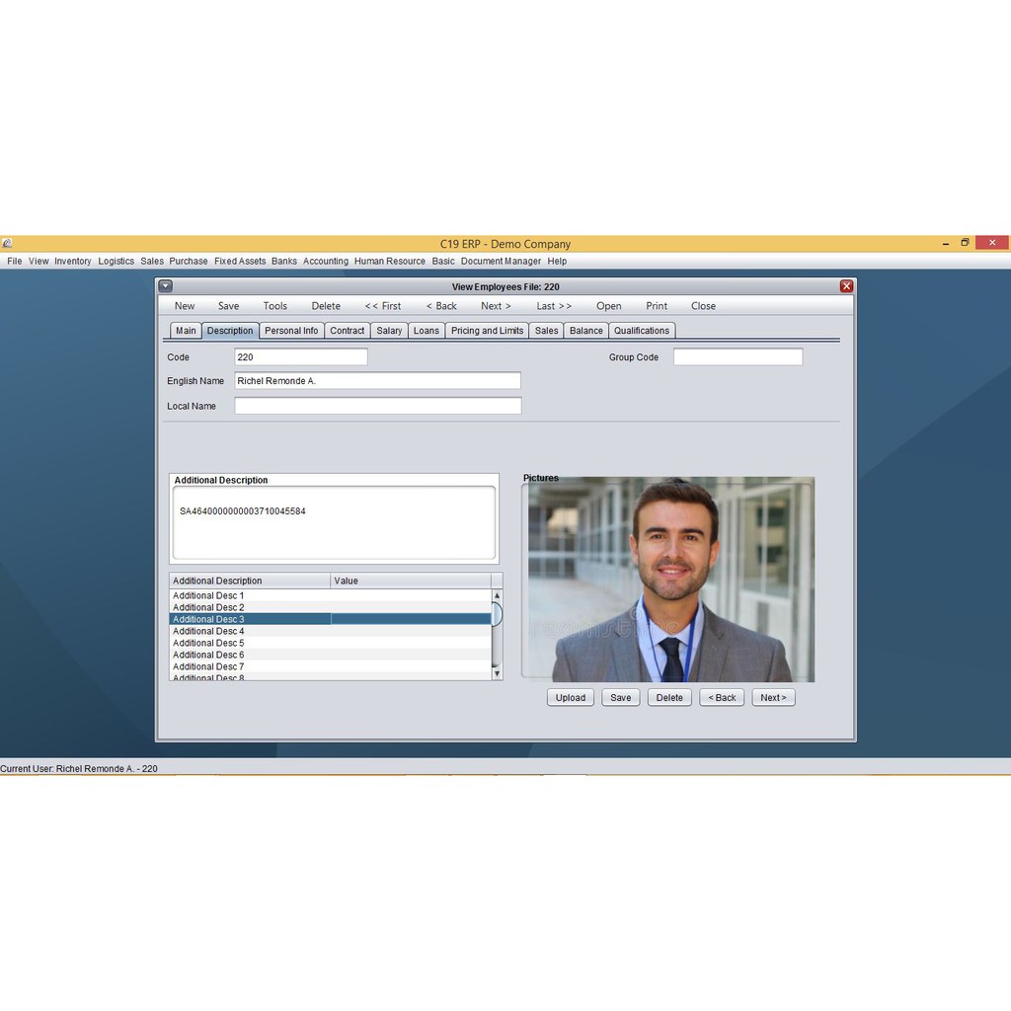Select the Additional Desc 1 row
The image size is (1011, 1011).
click(x=330, y=595)
